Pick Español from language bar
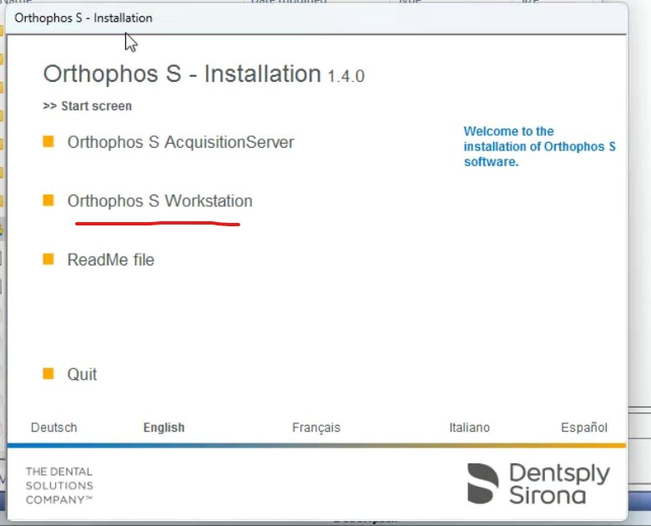The height and width of the screenshot is (526, 651). click(x=584, y=427)
